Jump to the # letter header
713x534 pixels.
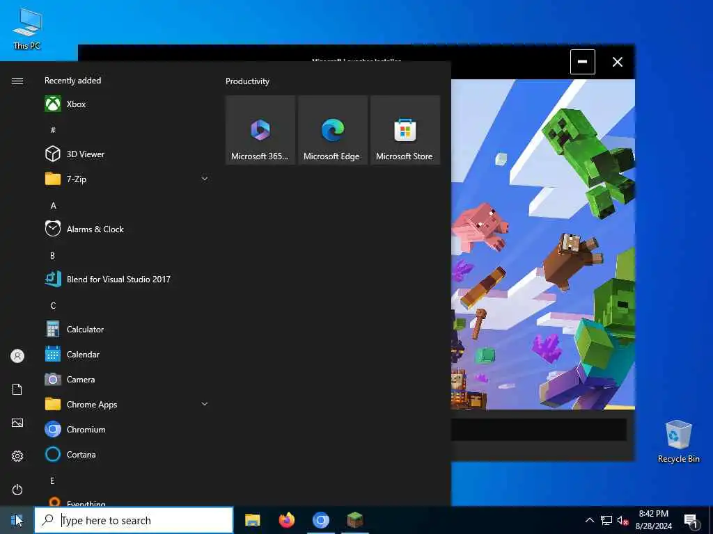53,130
